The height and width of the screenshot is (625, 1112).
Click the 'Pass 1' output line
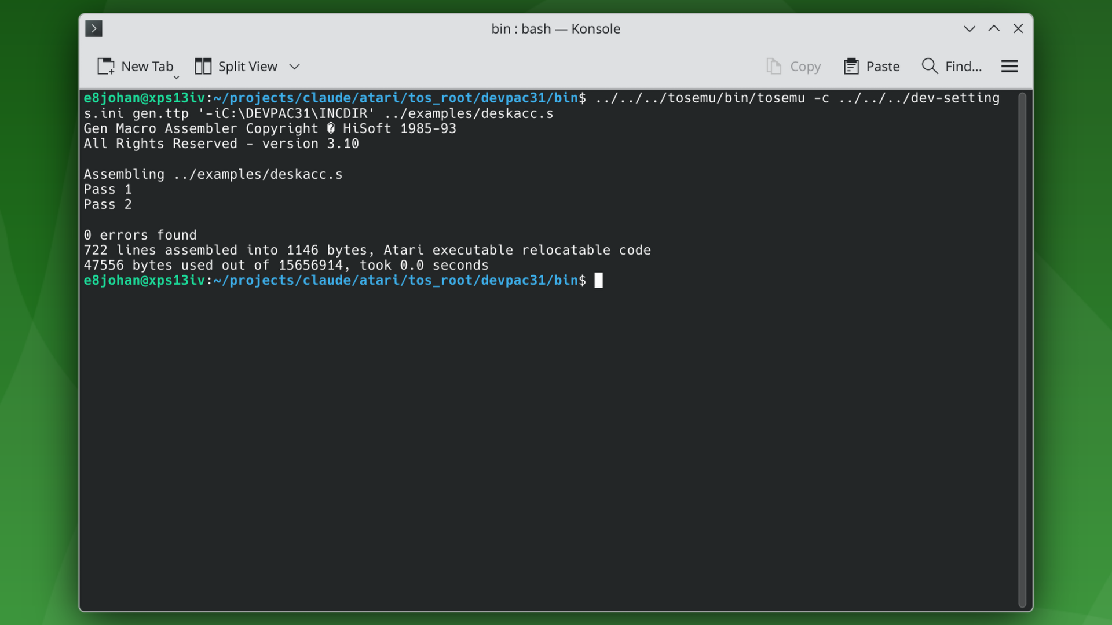tap(108, 189)
